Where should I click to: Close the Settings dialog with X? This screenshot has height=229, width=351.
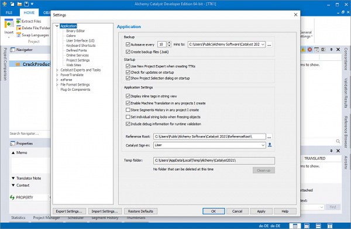point(295,15)
